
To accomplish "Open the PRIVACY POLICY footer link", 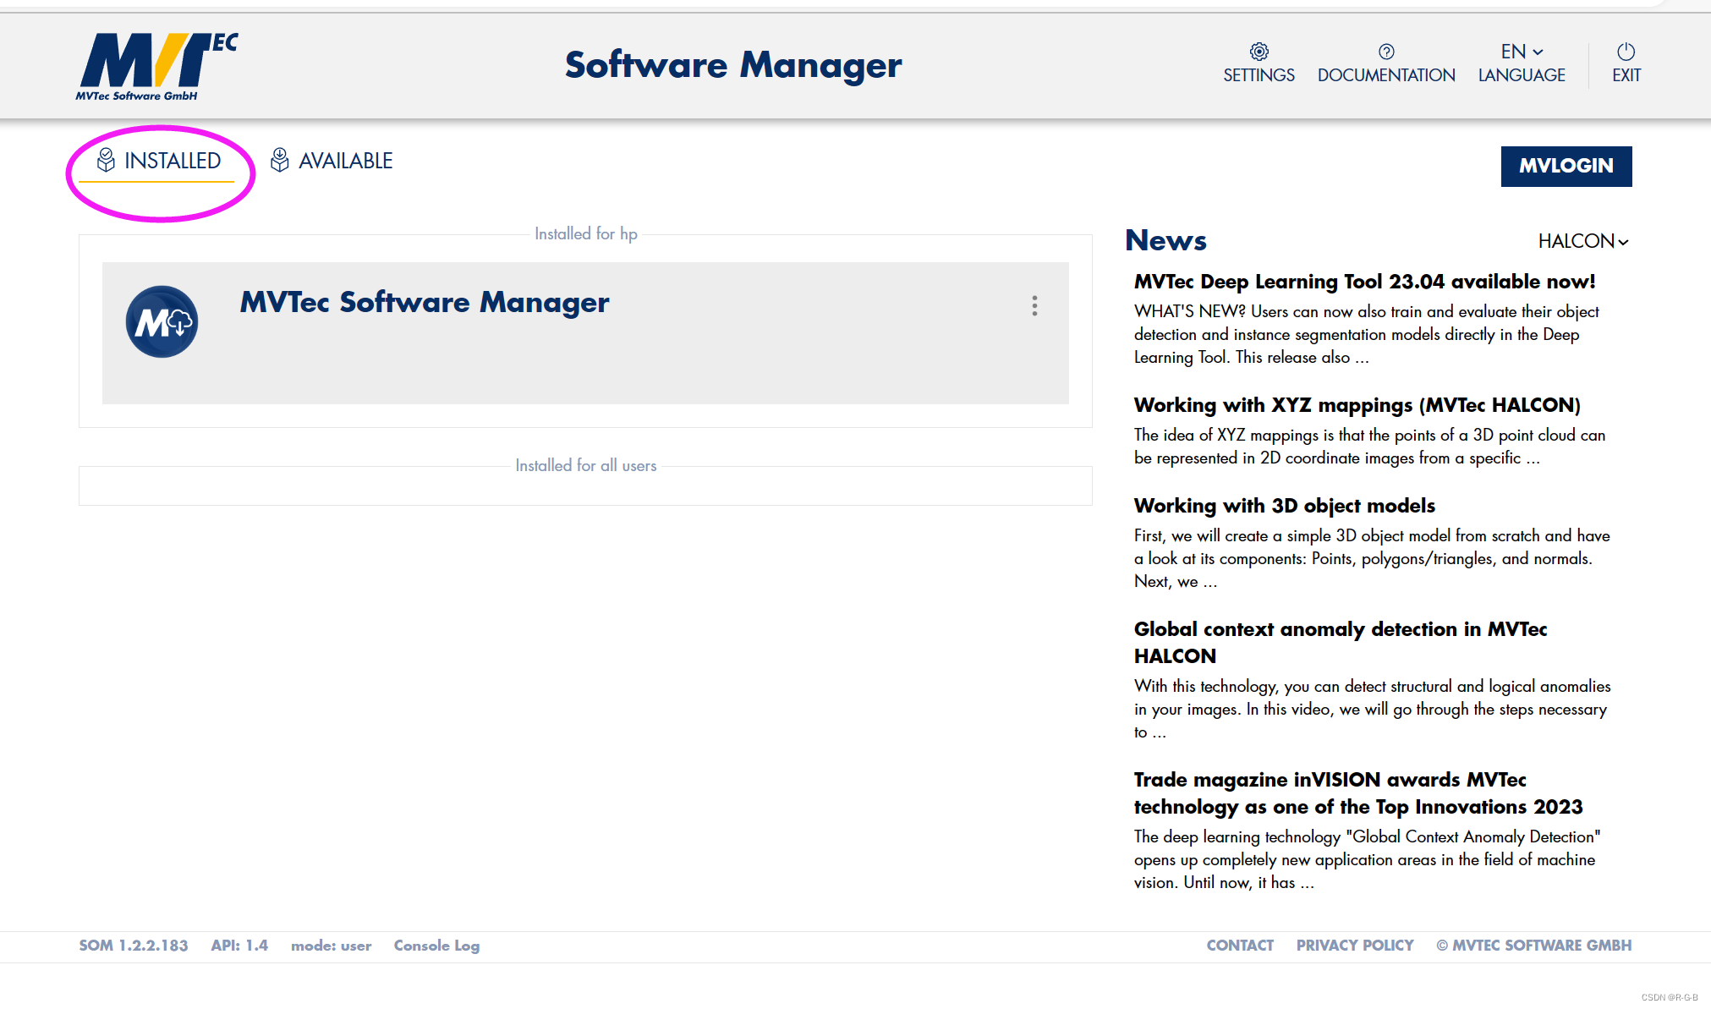I will (x=1355, y=946).
